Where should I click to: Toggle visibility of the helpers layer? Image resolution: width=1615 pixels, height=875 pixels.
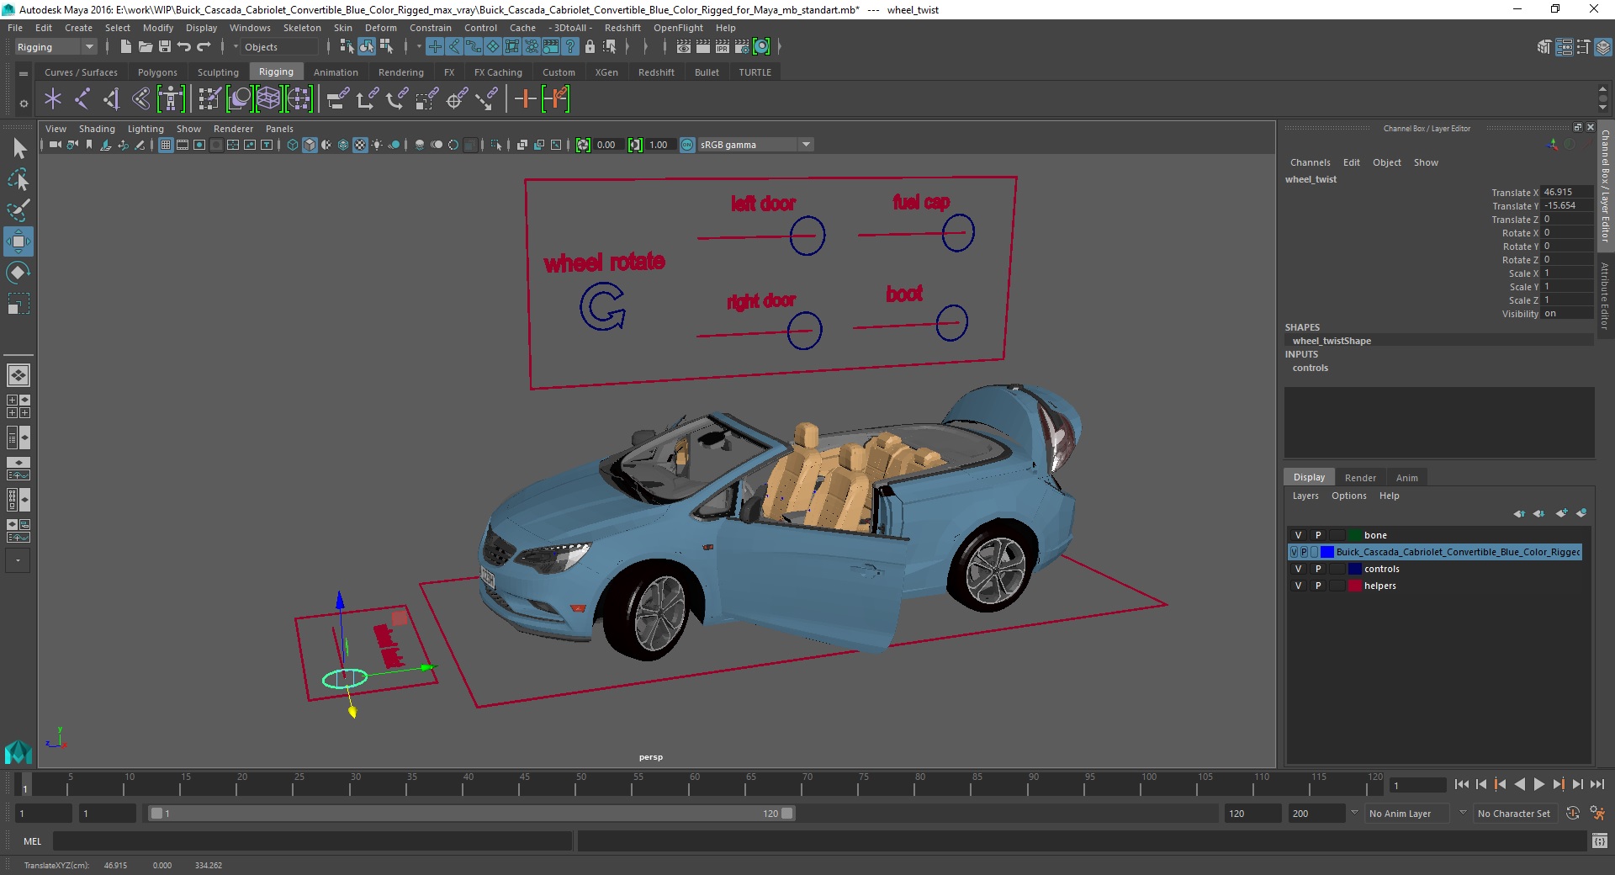(x=1298, y=586)
